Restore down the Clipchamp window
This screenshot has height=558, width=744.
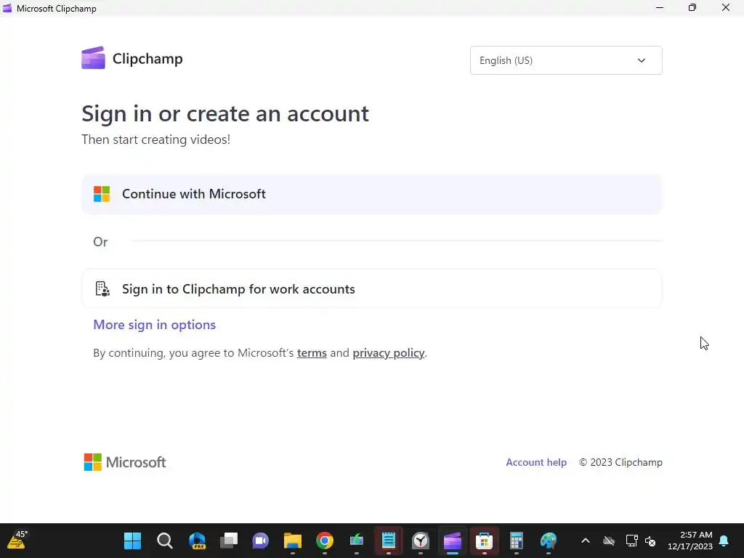692,8
